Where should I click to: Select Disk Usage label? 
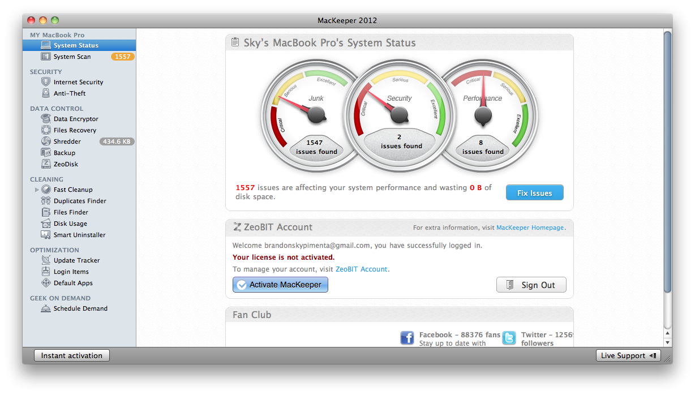[70, 224]
